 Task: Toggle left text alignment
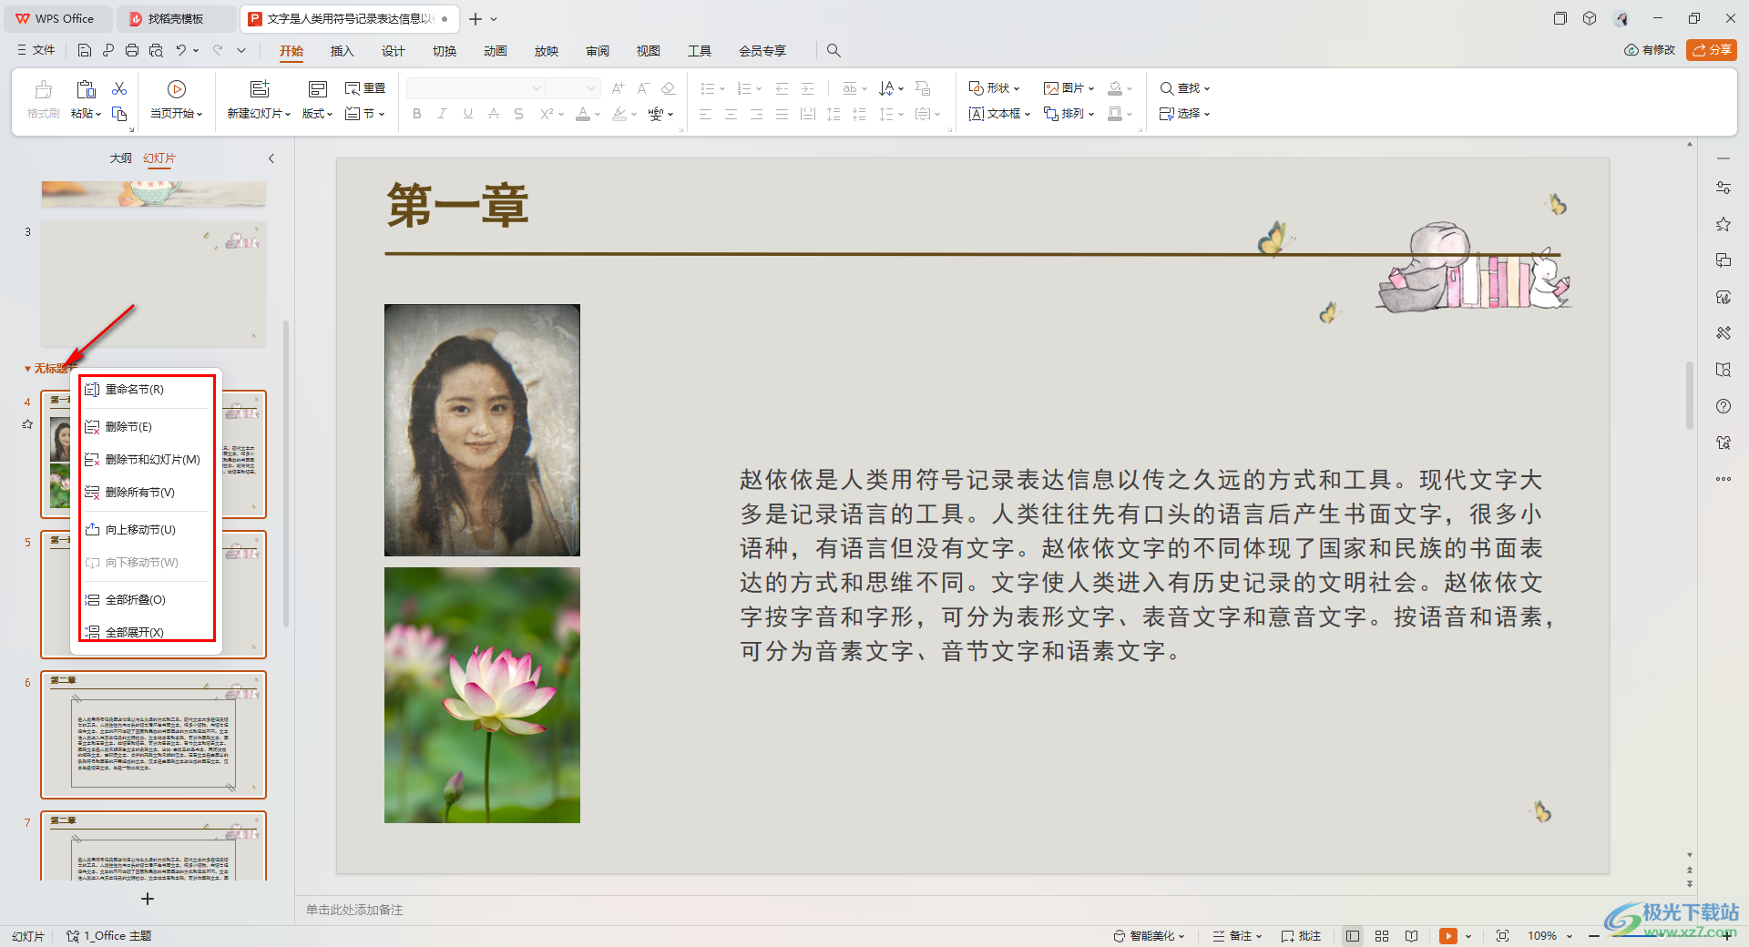pos(705,114)
